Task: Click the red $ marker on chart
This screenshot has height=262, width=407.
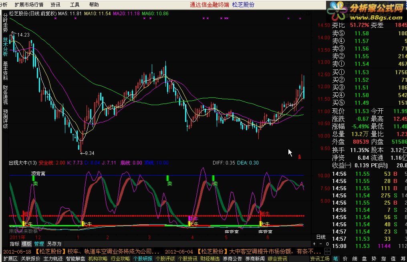Action: [300, 157]
